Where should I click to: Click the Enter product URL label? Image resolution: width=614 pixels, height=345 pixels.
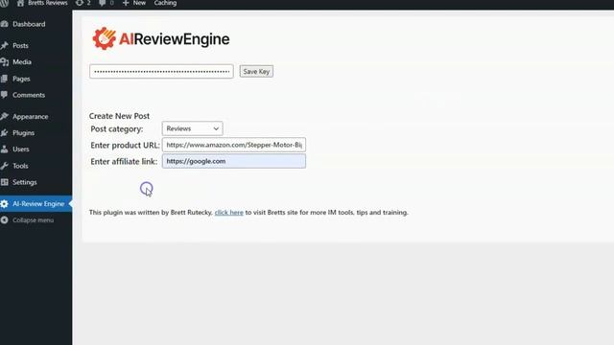click(125, 145)
